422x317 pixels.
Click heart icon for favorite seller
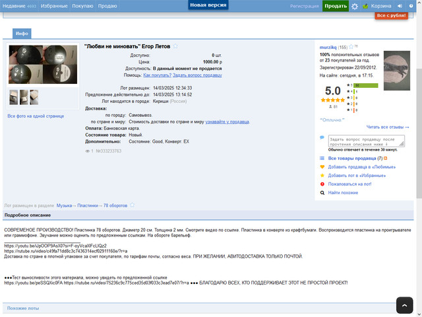[x=322, y=167]
